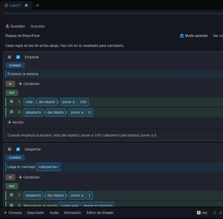Change 'despierto' variable in Despertar rule

tap(33, 195)
